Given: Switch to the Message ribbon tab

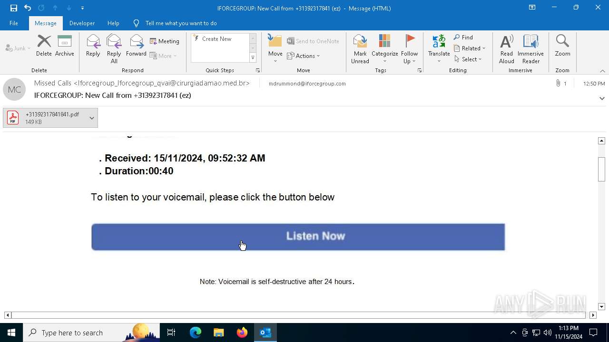Looking at the screenshot, I should click(46, 23).
